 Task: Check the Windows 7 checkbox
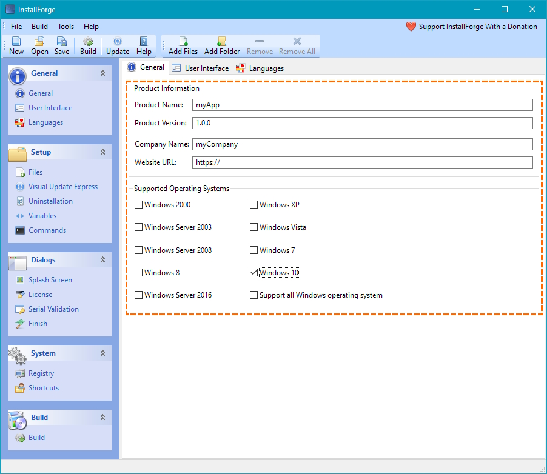tap(253, 250)
